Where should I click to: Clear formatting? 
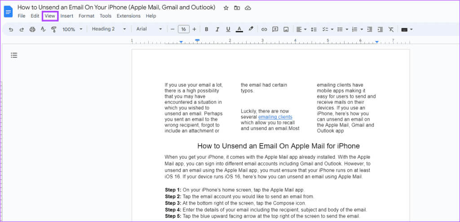point(391,29)
